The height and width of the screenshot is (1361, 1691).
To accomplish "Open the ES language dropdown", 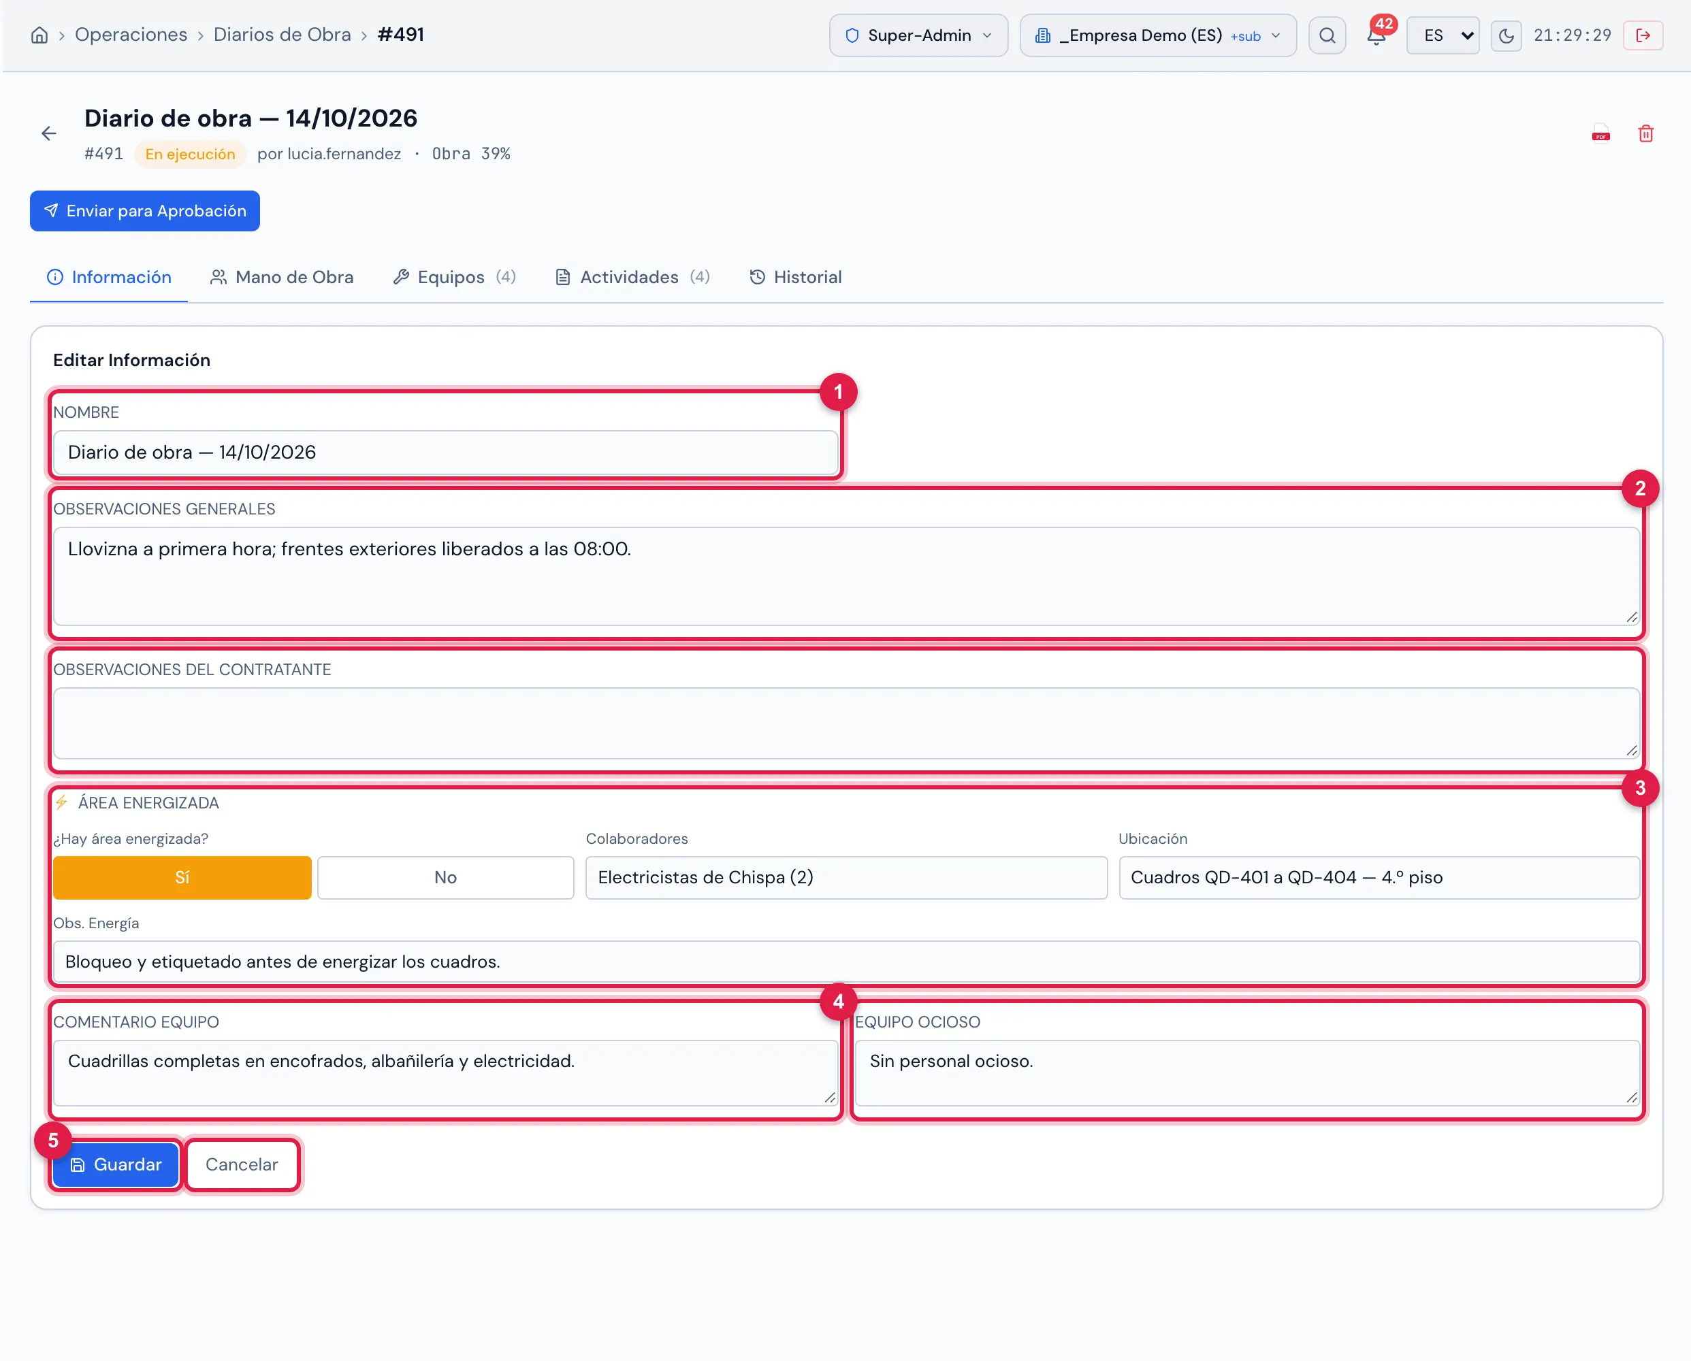I will tap(1443, 35).
